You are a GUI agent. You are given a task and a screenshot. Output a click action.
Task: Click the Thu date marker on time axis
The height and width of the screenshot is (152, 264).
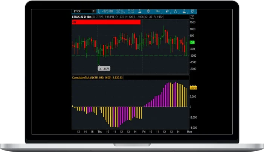[100, 132]
